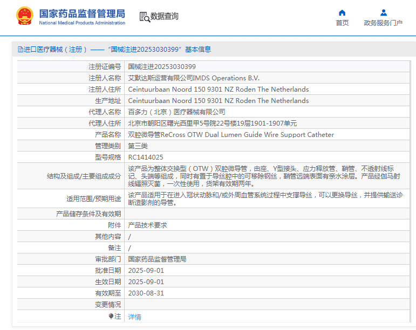Click the 首页 house icon
416x330 pixels.
(342, 12)
